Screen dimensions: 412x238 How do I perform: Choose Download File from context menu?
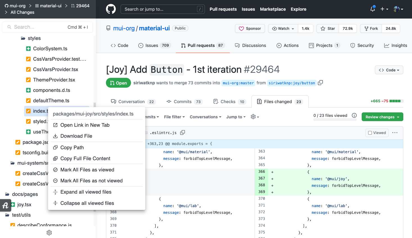[97, 136]
